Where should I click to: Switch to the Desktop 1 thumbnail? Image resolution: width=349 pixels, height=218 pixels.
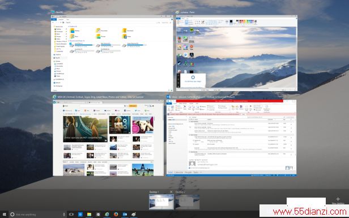coord(161,202)
